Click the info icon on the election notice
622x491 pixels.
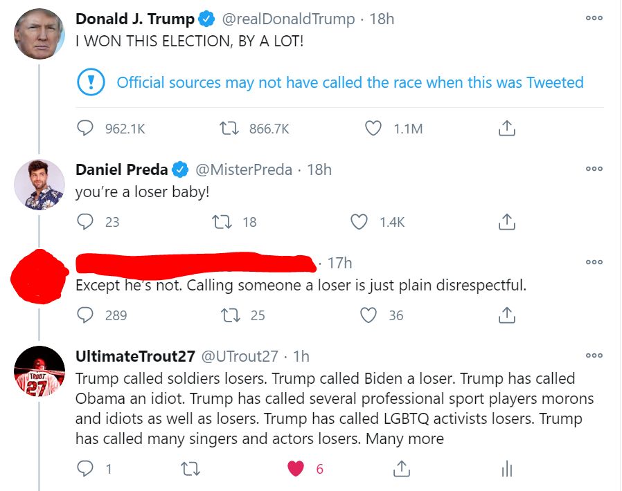point(90,83)
